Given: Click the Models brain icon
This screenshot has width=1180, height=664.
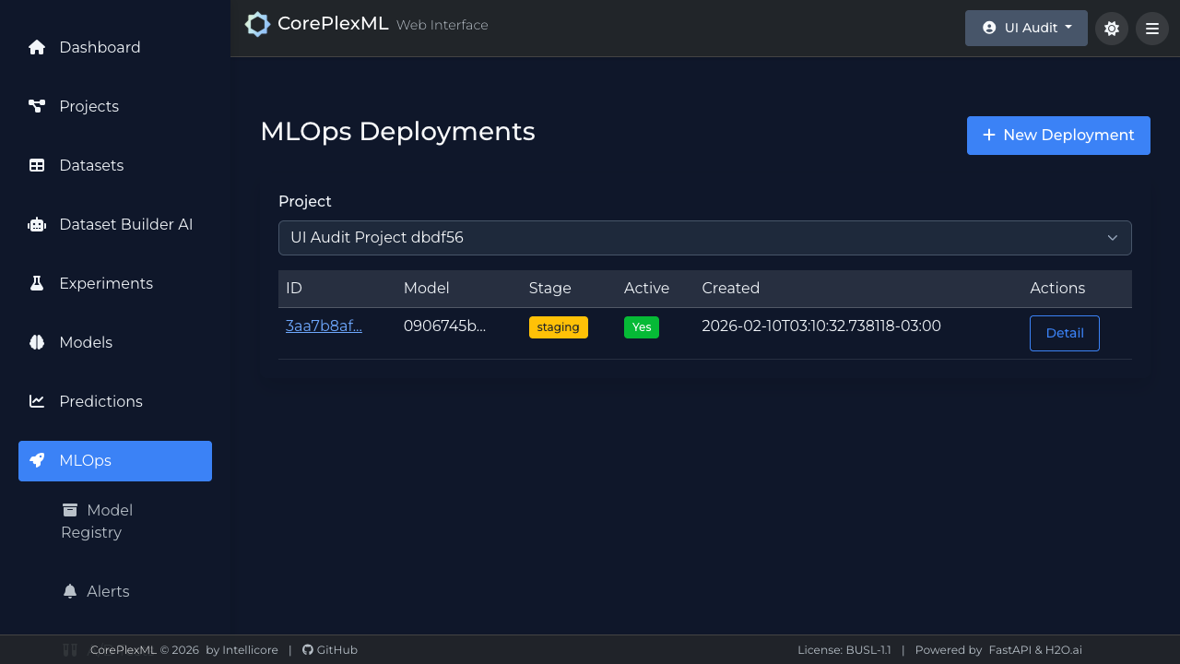Looking at the screenshot, I should point(37,342).
